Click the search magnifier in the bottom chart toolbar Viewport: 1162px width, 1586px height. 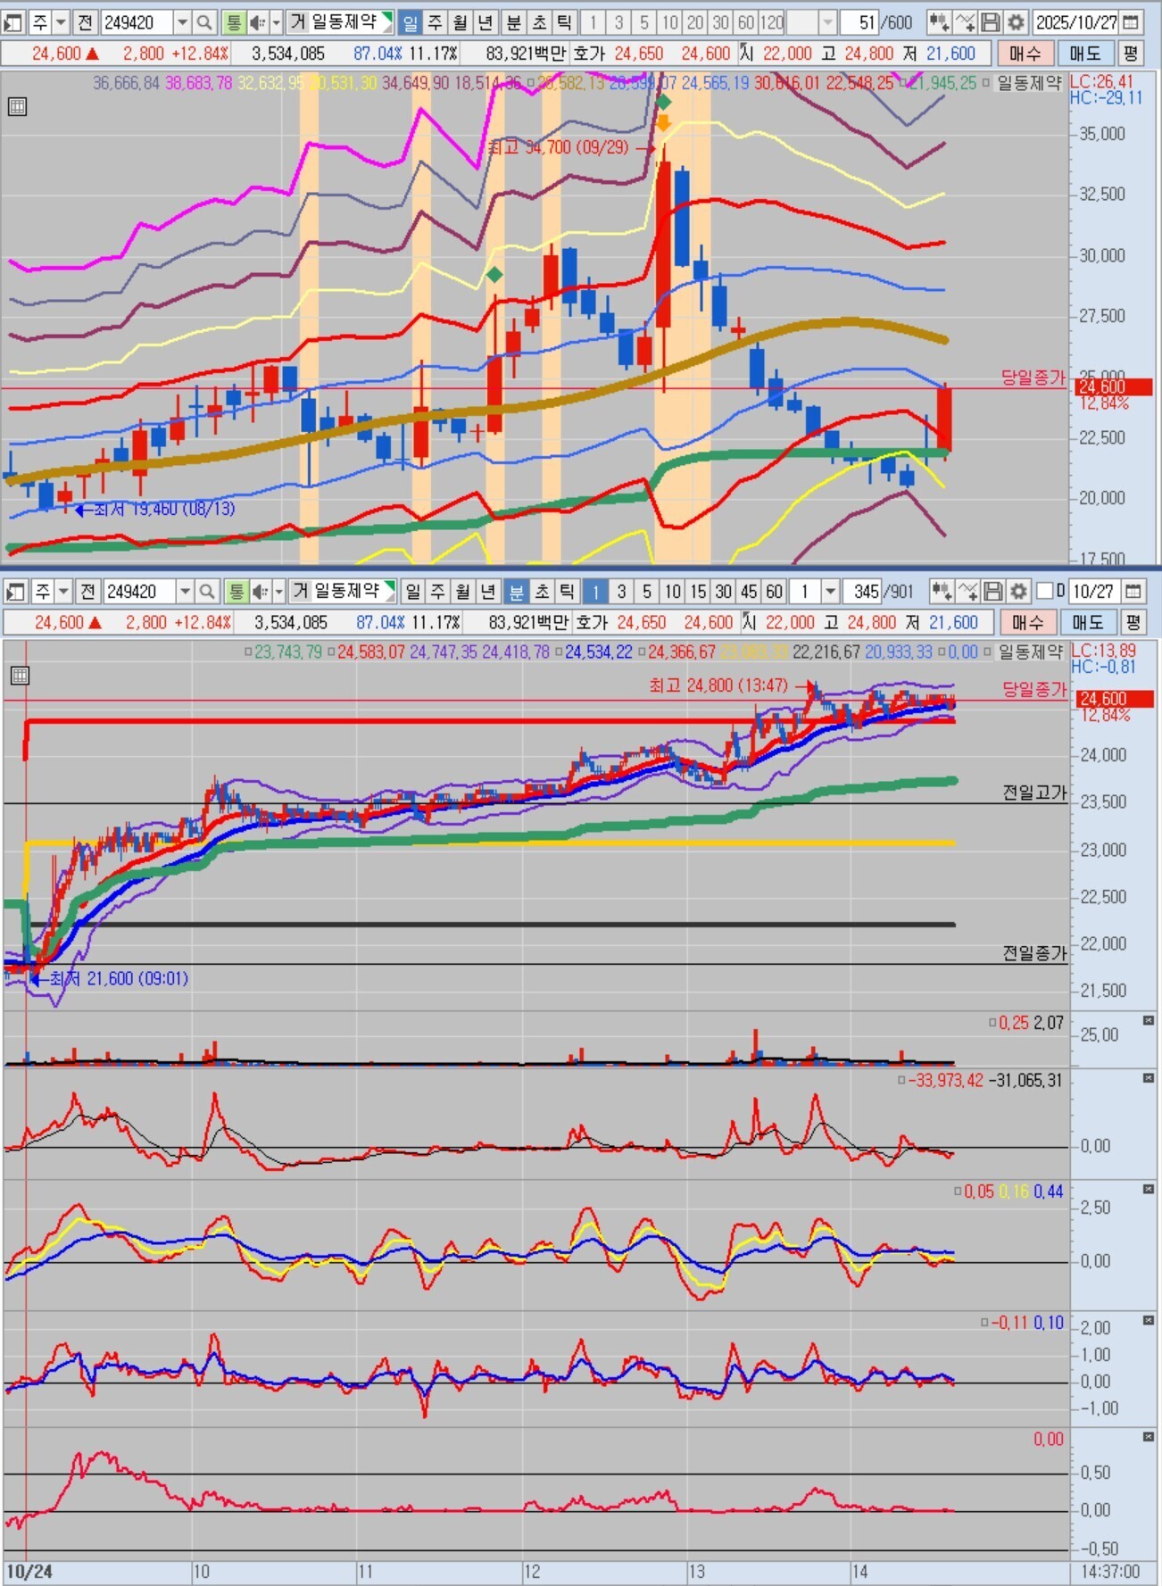point(207,591)
